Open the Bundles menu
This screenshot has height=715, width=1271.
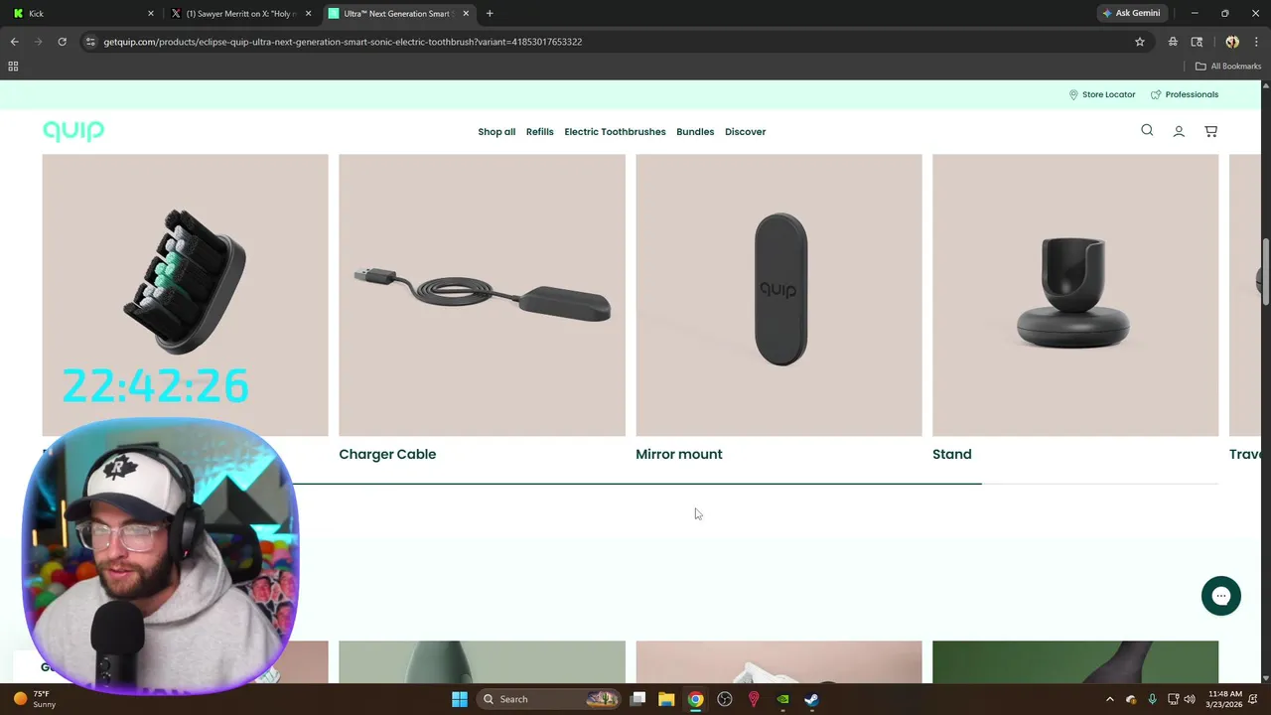(695, 131)
